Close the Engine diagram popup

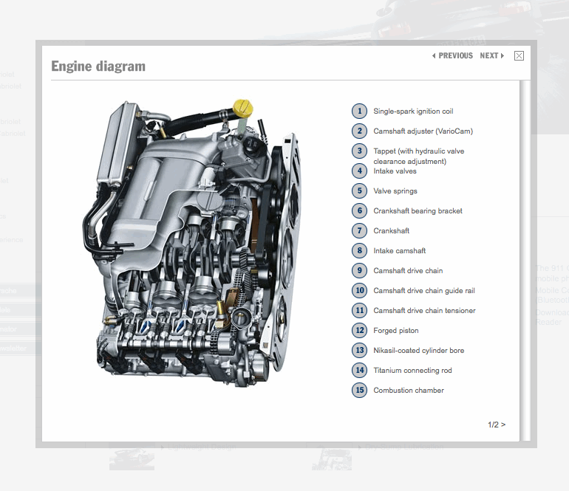519,56
